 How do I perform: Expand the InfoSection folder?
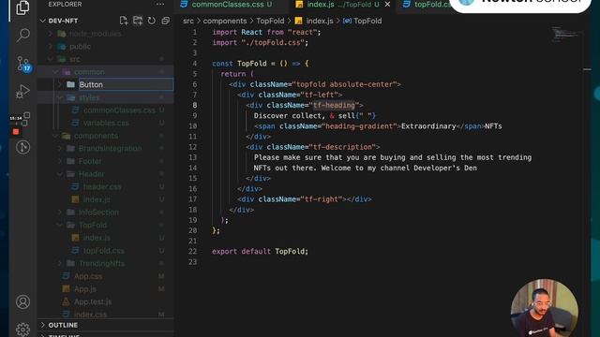pyautogui.click(x=60, y=212)
